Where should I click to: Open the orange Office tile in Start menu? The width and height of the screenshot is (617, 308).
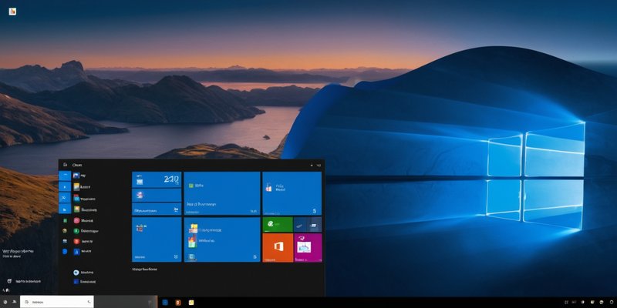pyautogui.click(x=278, y=248)
